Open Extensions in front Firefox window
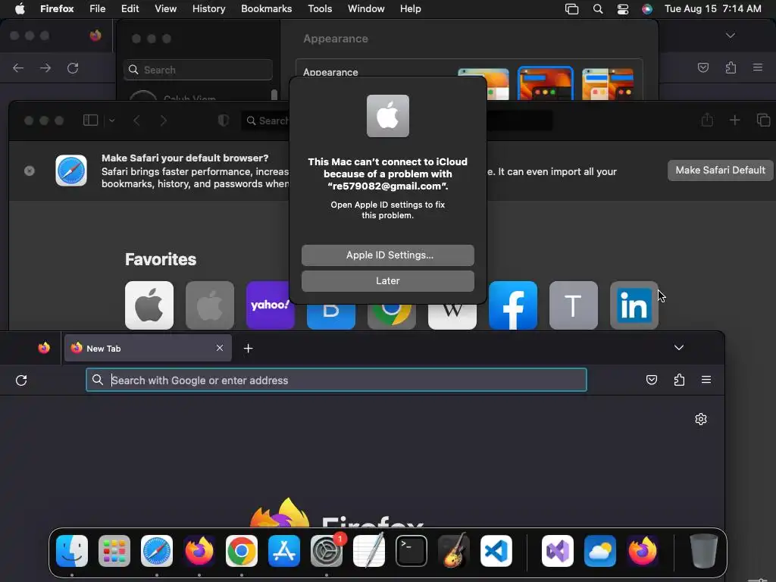The height and width of the screenshot is (582, 776). 680,380
